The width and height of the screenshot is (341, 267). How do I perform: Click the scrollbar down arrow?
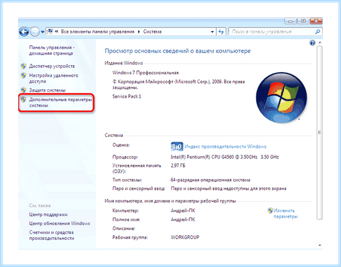(319, 245)
